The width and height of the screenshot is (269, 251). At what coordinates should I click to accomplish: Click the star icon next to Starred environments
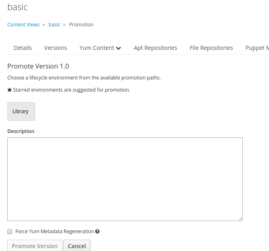pyautogui.click(x=9, y=90)
